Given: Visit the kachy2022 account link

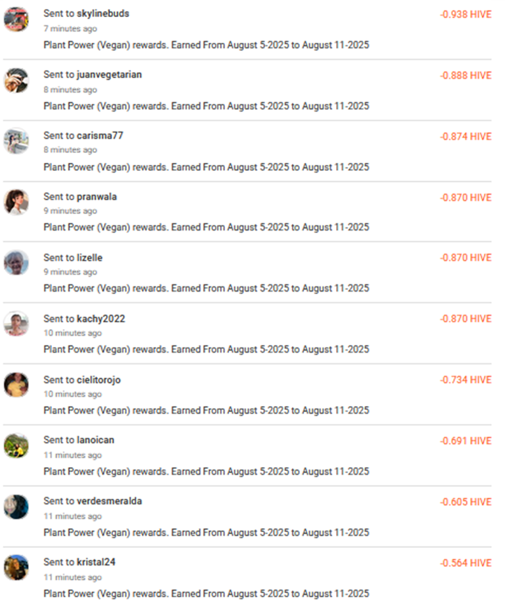Looking at the screenshot, I should (x=101, y=319).
